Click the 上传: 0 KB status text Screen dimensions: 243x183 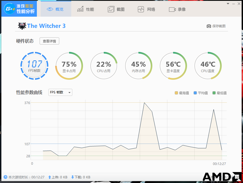tap(60, 177)
